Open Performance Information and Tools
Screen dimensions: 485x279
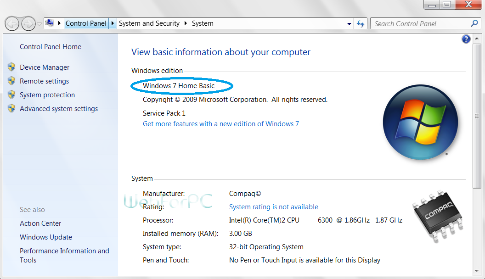point(64,256)
